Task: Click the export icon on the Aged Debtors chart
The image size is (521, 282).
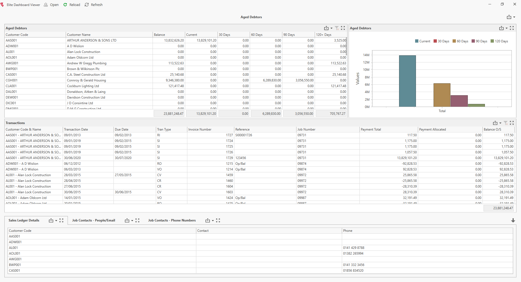Action: pos(501,28)
